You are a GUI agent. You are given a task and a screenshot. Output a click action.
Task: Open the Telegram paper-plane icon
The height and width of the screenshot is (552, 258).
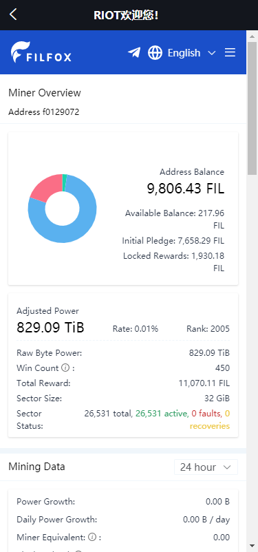click(x=133, y=53)
